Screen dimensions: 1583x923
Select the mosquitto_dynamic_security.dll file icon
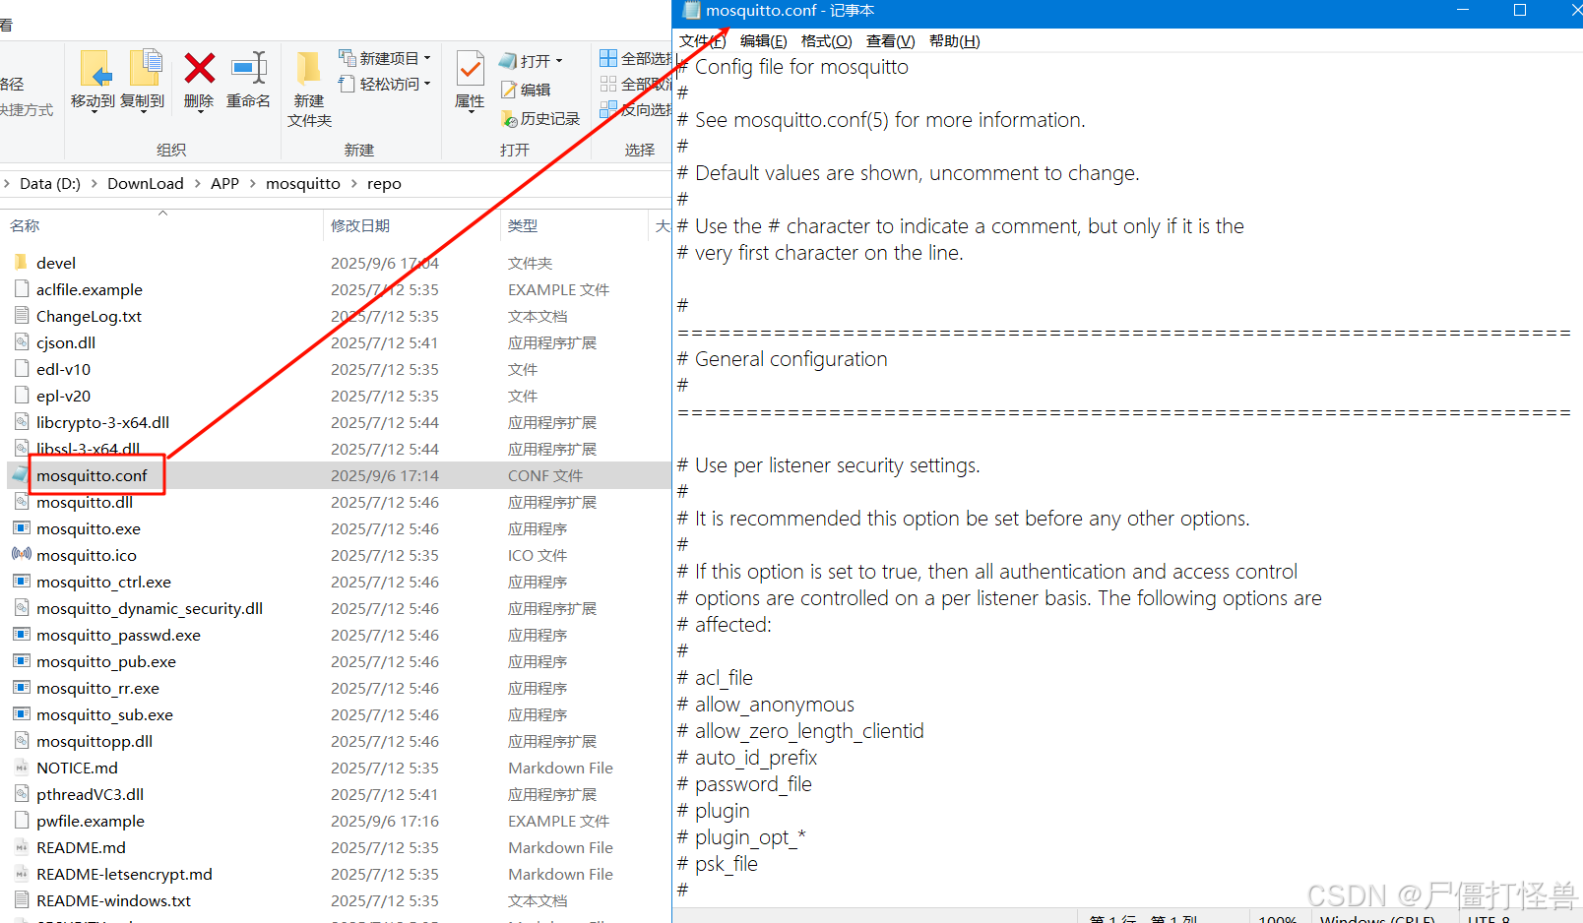pos(21,607)
